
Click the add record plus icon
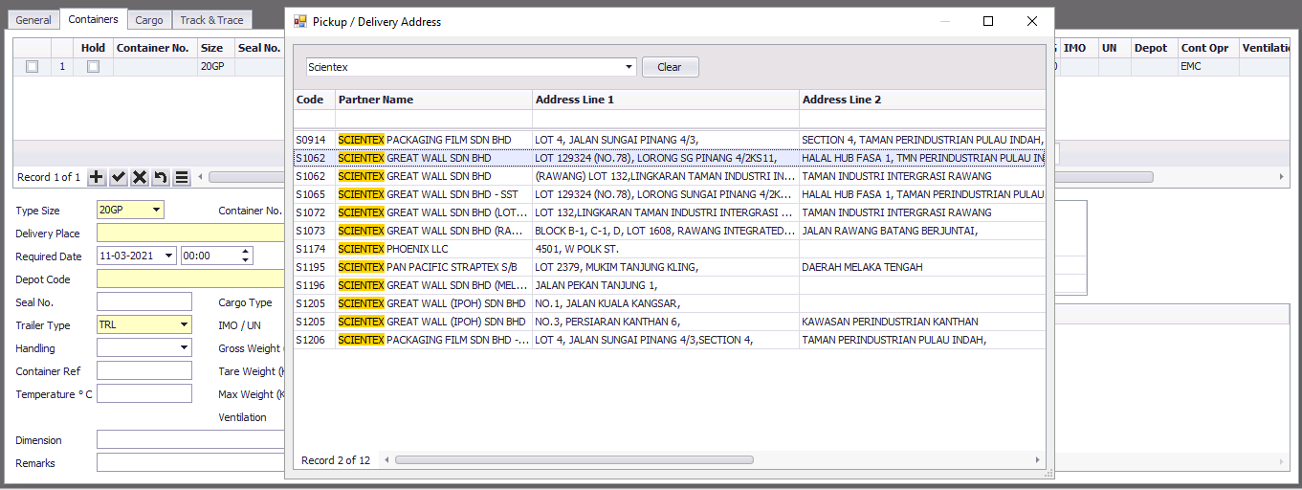97,177
